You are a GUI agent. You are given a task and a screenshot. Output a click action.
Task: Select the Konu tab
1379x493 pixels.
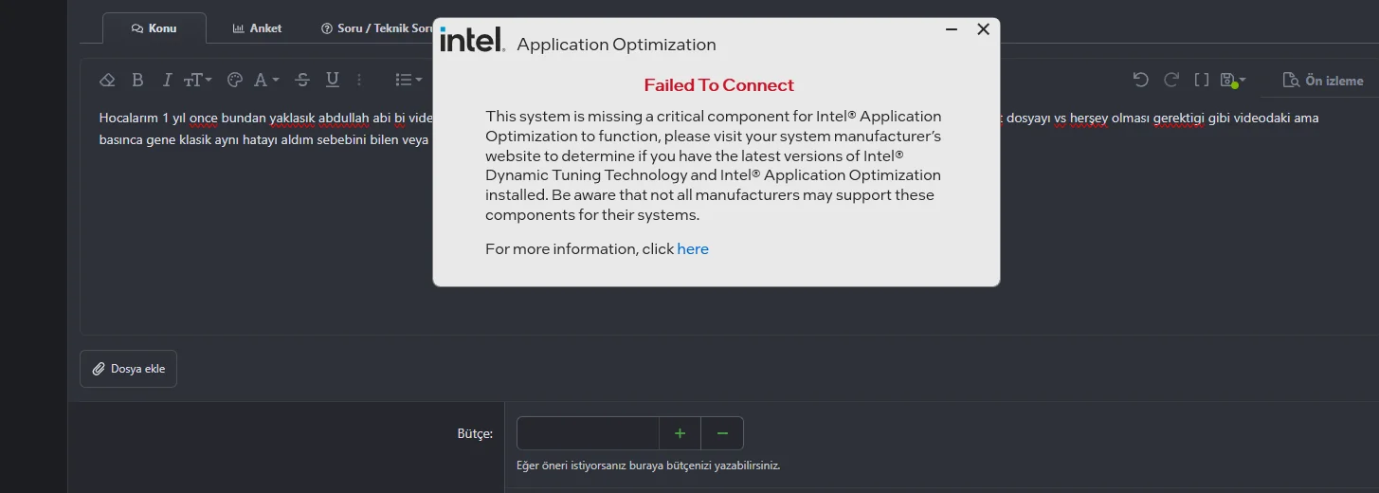click(x=154, y=28)
